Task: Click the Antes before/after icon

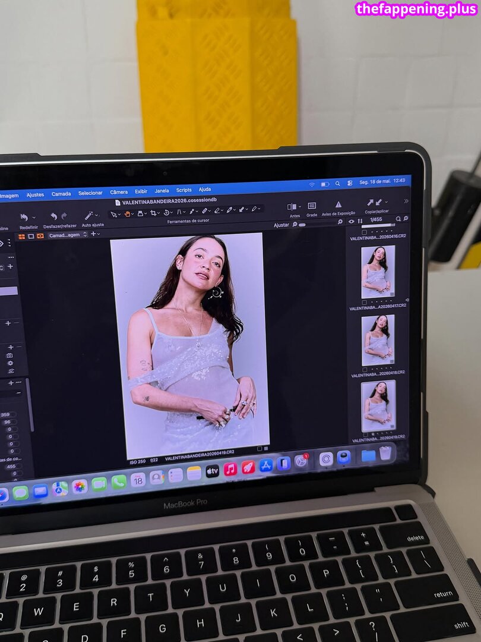Action: click(292, 207)
